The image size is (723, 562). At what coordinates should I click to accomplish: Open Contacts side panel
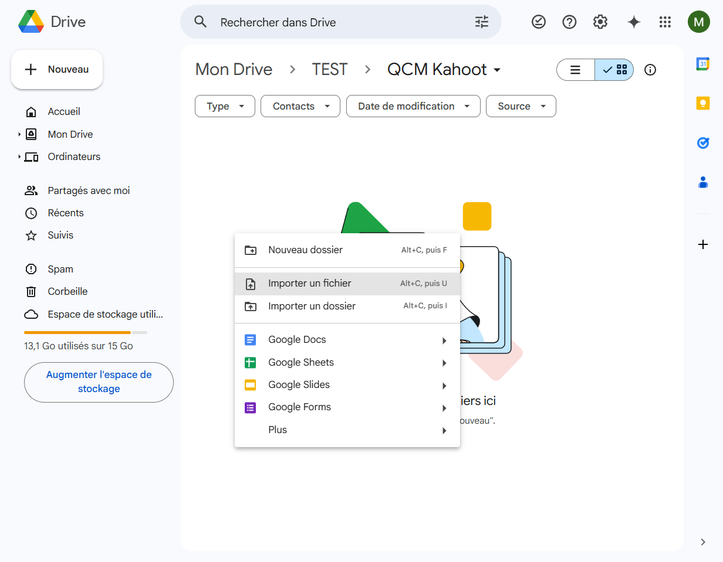[703, 182]
